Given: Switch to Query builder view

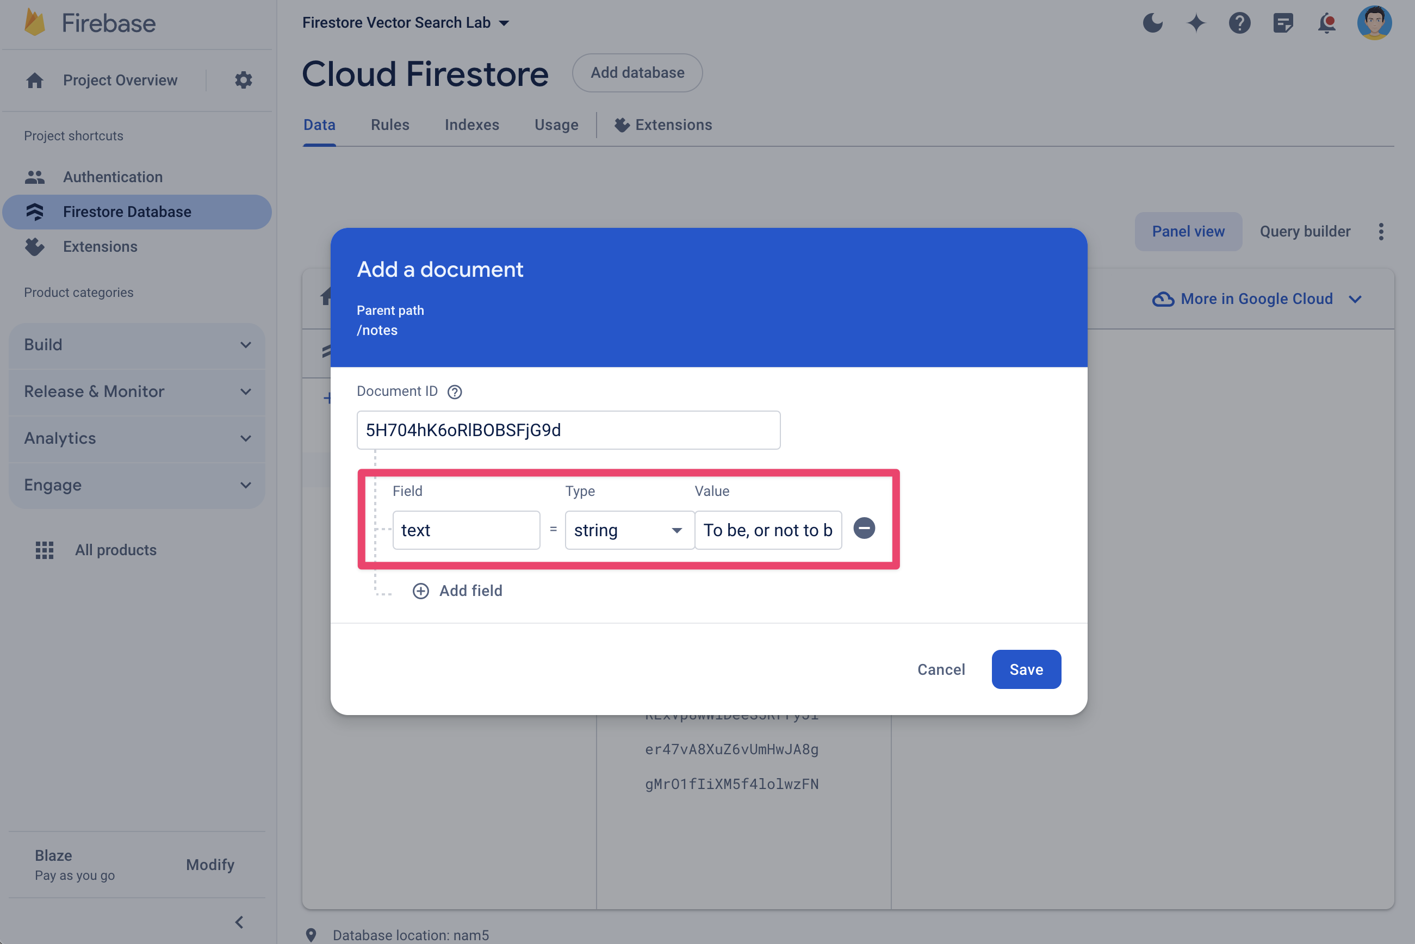Looking at the screenshot, I should (x=1305, y=231).
